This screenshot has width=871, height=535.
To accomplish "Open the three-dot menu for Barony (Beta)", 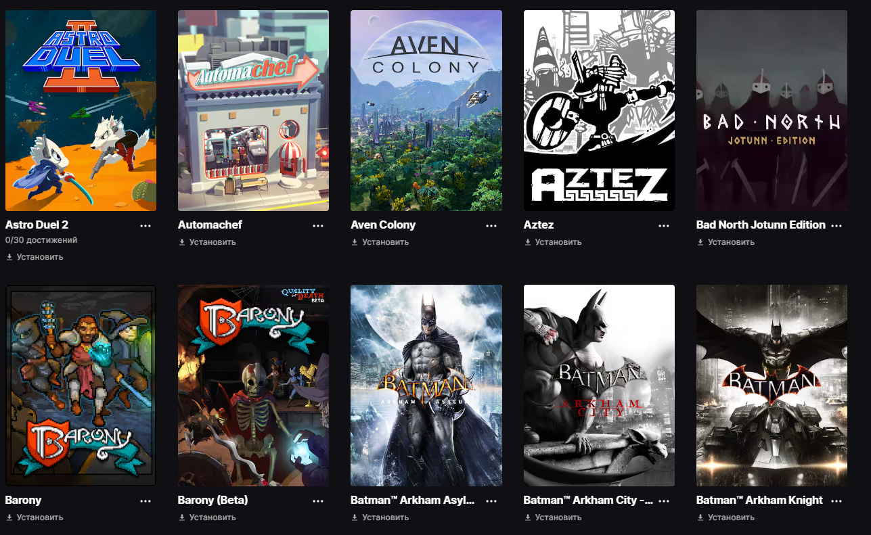I will click(318, 501).
